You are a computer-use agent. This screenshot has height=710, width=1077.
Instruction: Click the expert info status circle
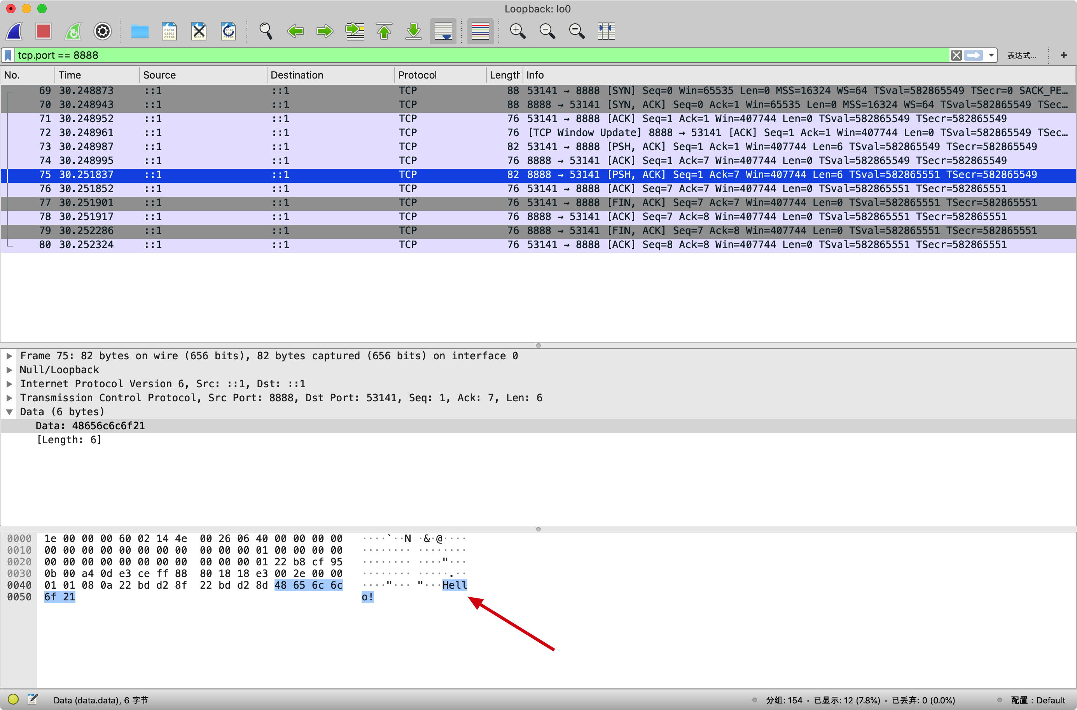click(x=13, y=699)
